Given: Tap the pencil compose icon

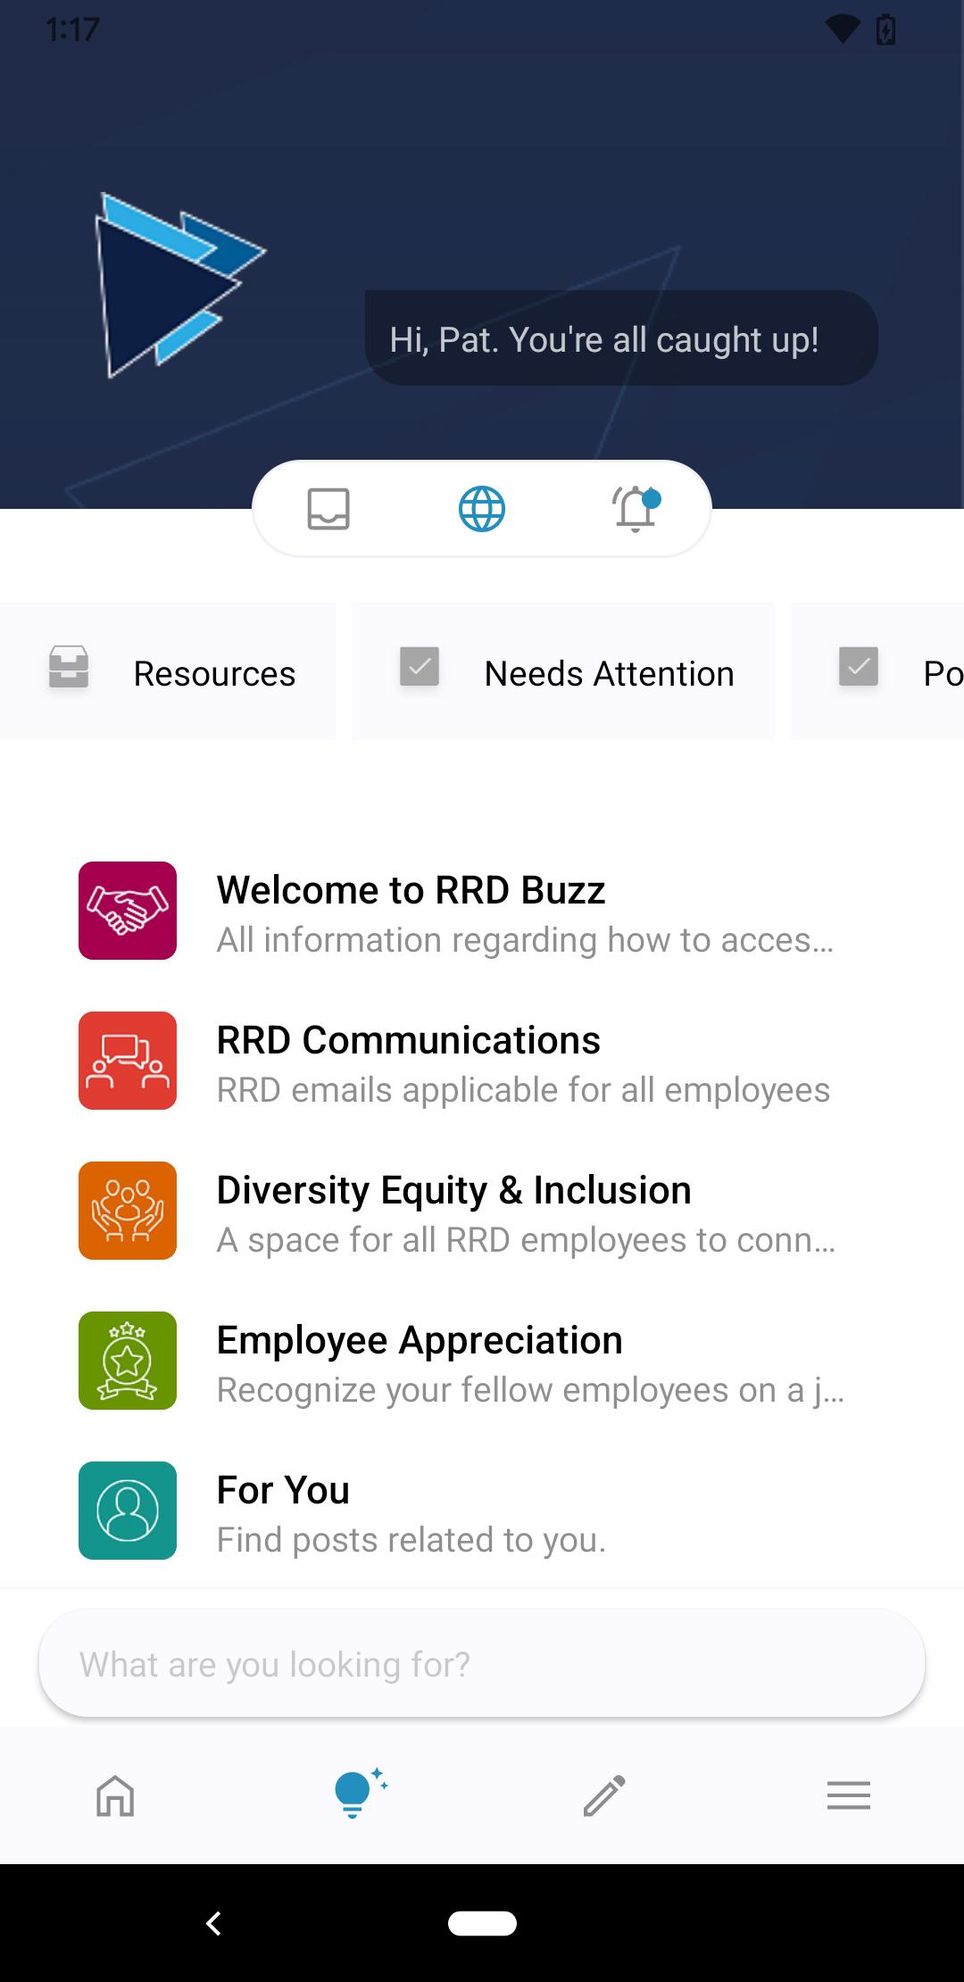Looking at the screenshot, I should (x=604, y=1795).
